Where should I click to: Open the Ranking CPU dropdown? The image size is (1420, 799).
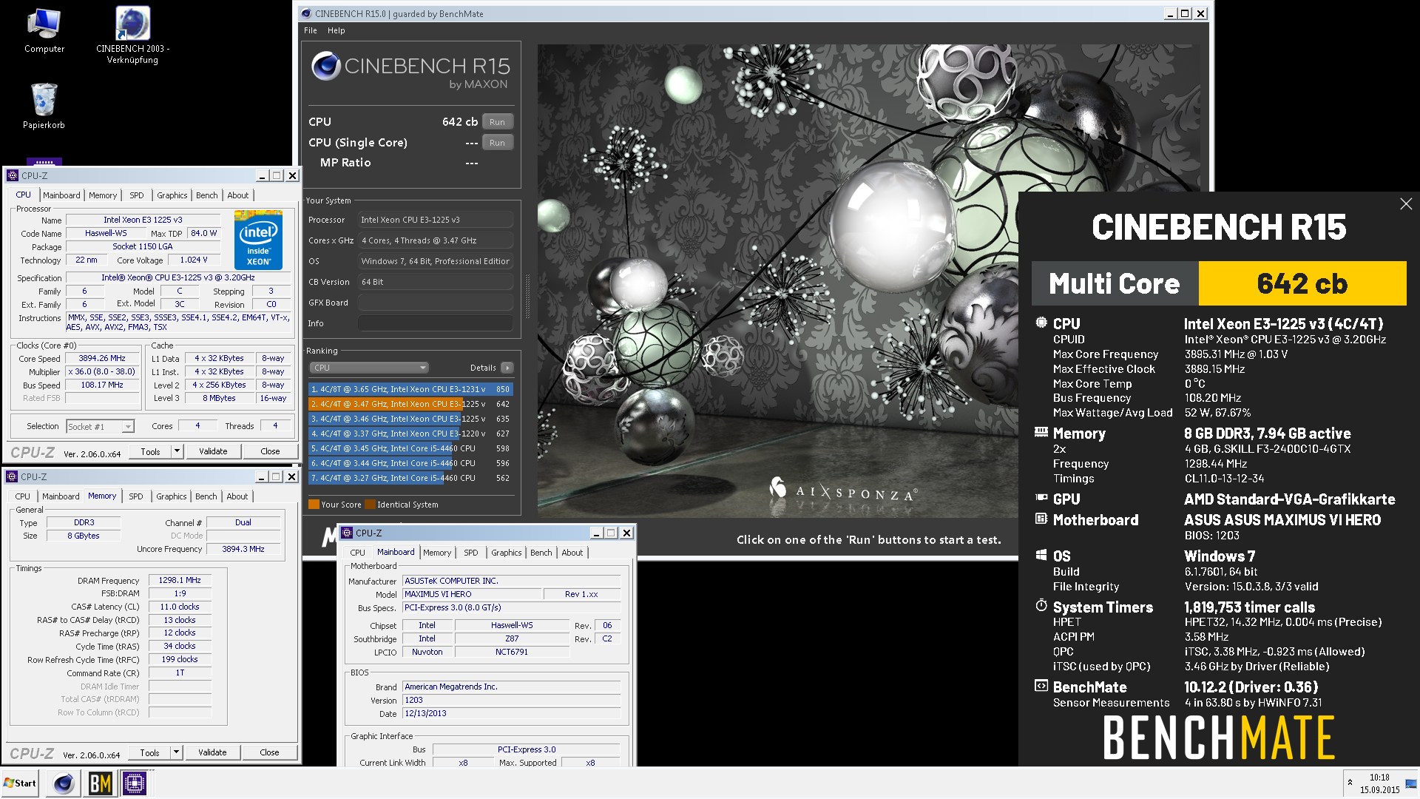point(368,368)
